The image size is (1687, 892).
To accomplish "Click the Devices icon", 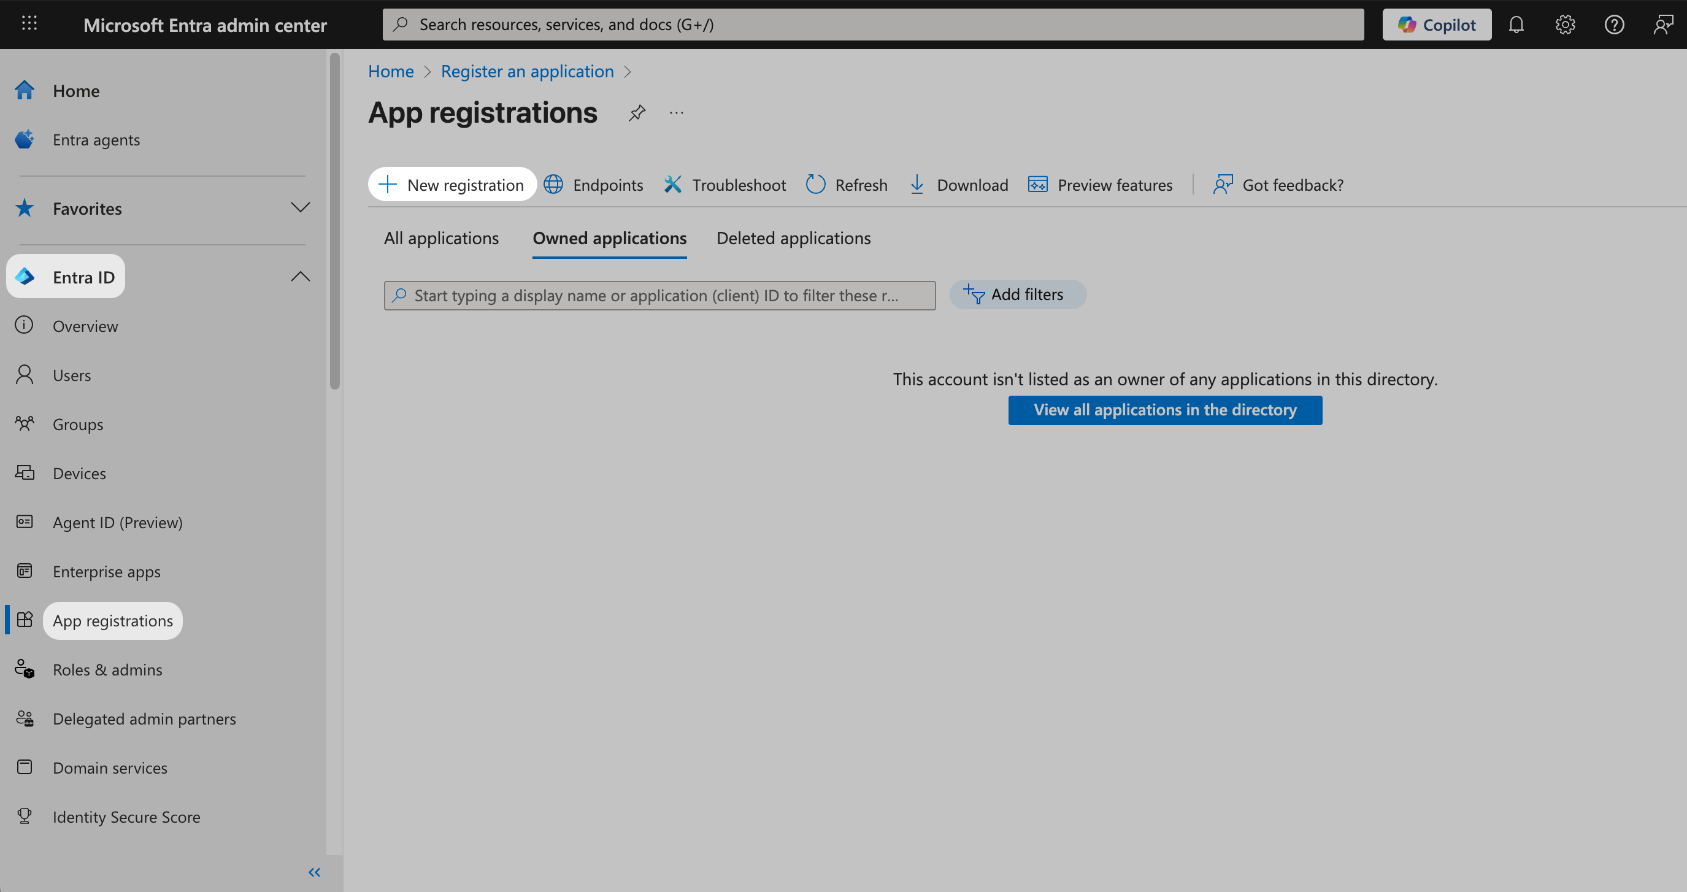I will pyautogui.click(x=24, y=472).
